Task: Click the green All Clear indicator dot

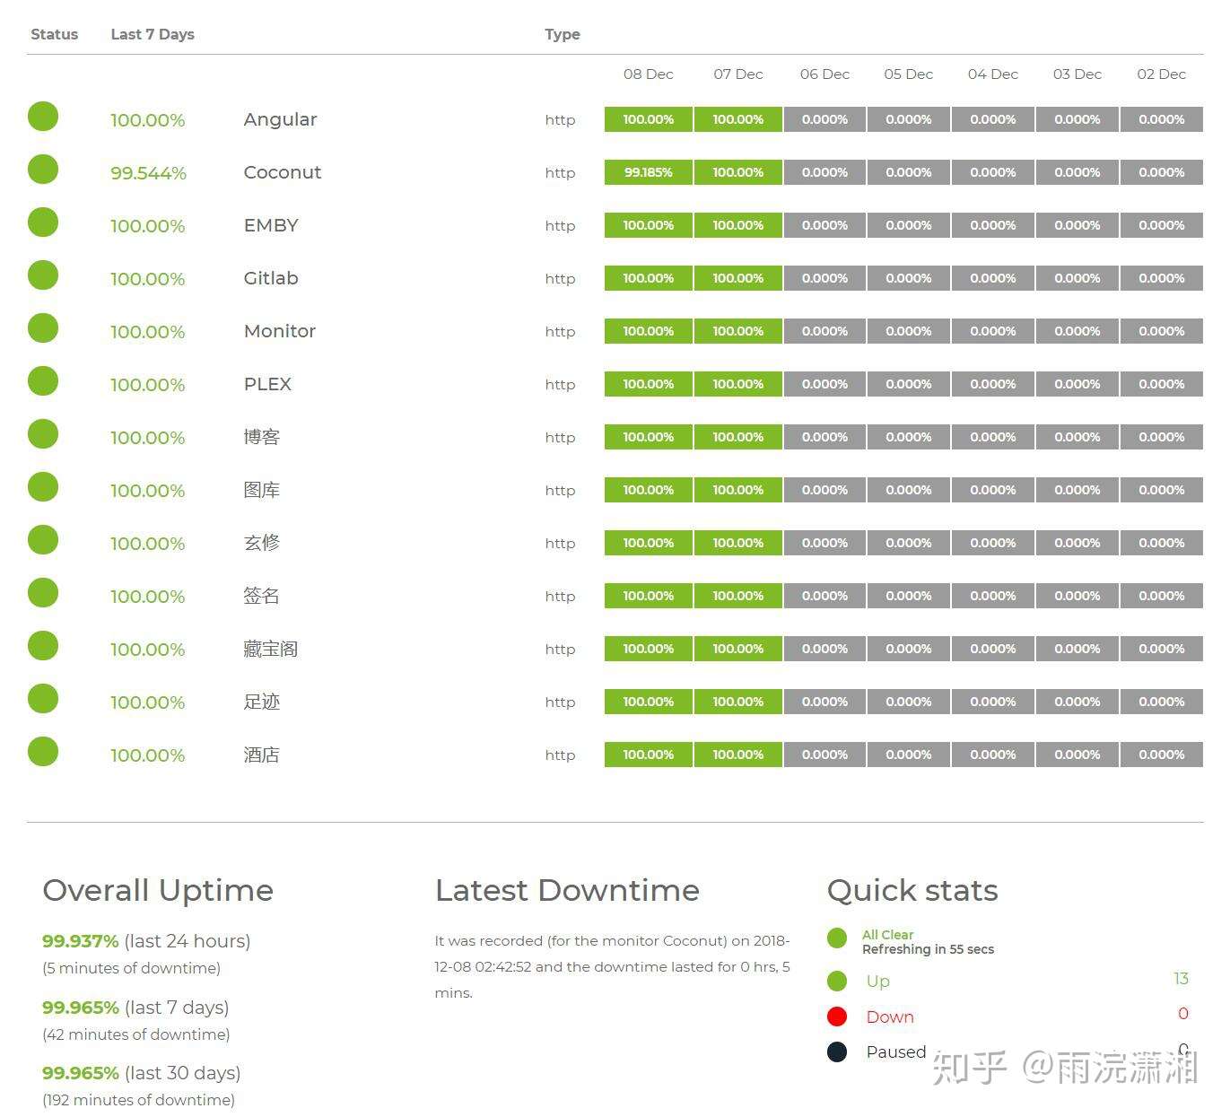Action: click(837, 938)
